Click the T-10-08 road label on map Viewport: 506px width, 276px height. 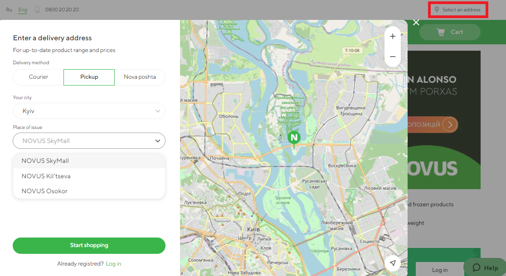point(352,51)
